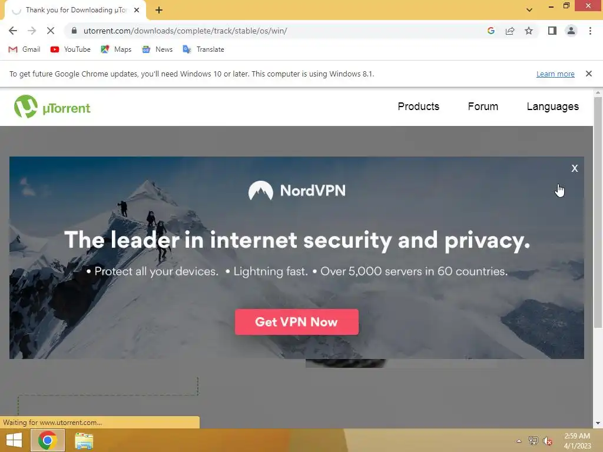Expand the tab search chevron
Image resolution: width=603 pixels, height=452 pixels.
click(529, 10)
